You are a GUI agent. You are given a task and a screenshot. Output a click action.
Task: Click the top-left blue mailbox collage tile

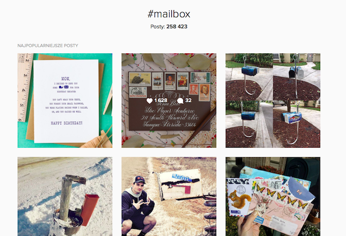tap(249, 77)
